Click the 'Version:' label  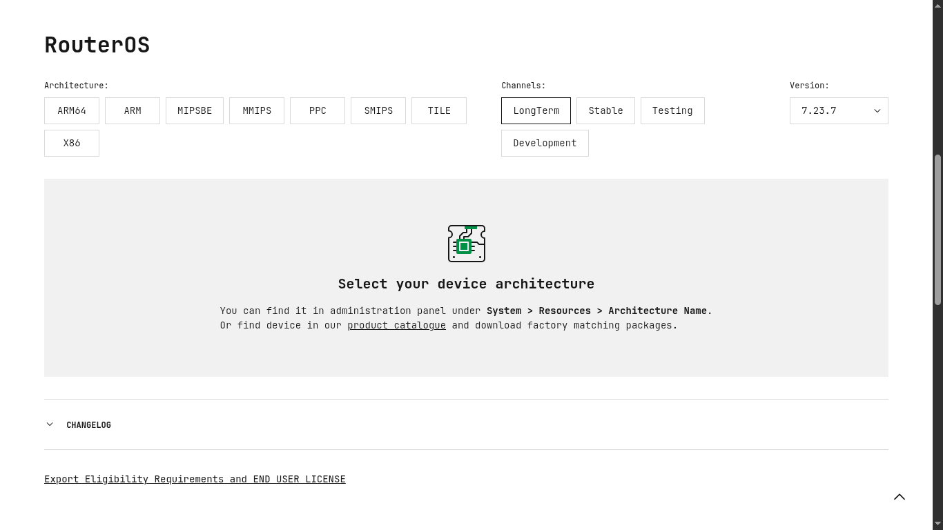pos(809,86)
